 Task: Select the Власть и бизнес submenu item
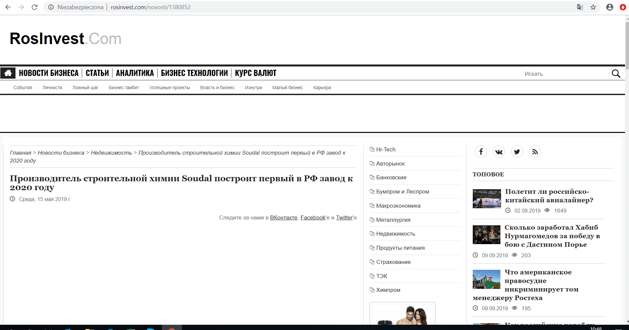click(x=217, y=88)
